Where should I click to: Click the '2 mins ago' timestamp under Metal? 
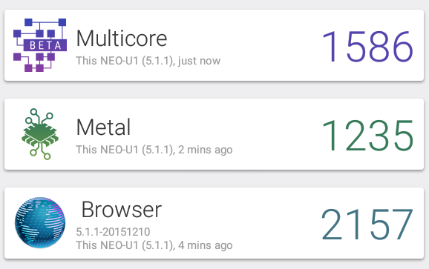[x=206, y=150]
